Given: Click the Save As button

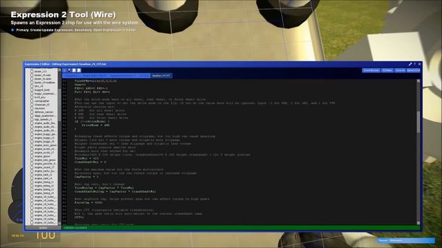Looking at the screenshot, I should (400, 70).
